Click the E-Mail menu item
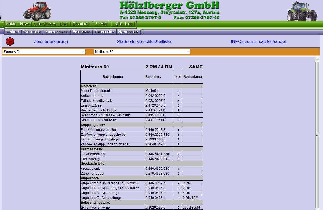 (x=101, y=24)
